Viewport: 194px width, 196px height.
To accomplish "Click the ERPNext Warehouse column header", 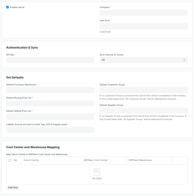I will (x=149, y=161).
